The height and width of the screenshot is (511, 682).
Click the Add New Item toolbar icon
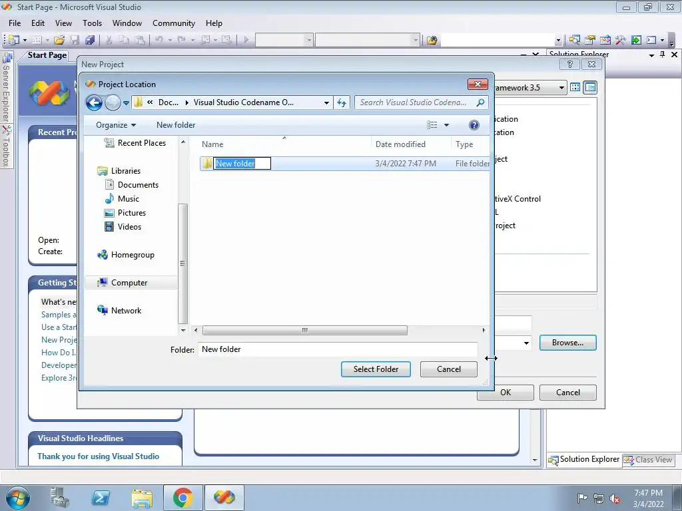[x=37, y=40]
